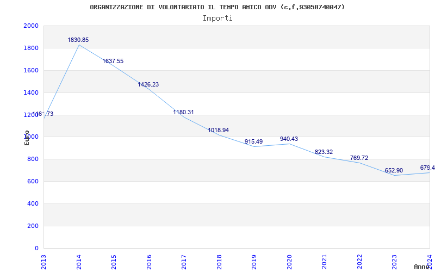Select the 940.43 data label
The image size is (435, 272).
[x=289, y=139]
